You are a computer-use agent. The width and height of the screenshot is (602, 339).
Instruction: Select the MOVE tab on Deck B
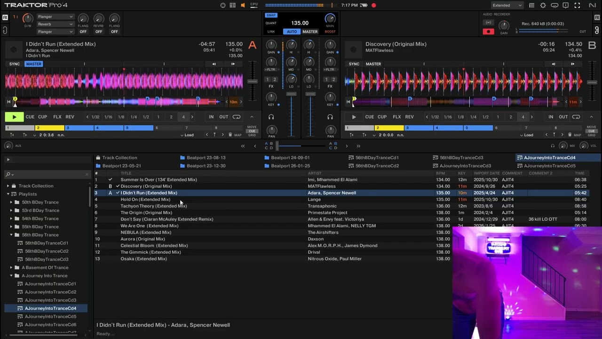591,127
